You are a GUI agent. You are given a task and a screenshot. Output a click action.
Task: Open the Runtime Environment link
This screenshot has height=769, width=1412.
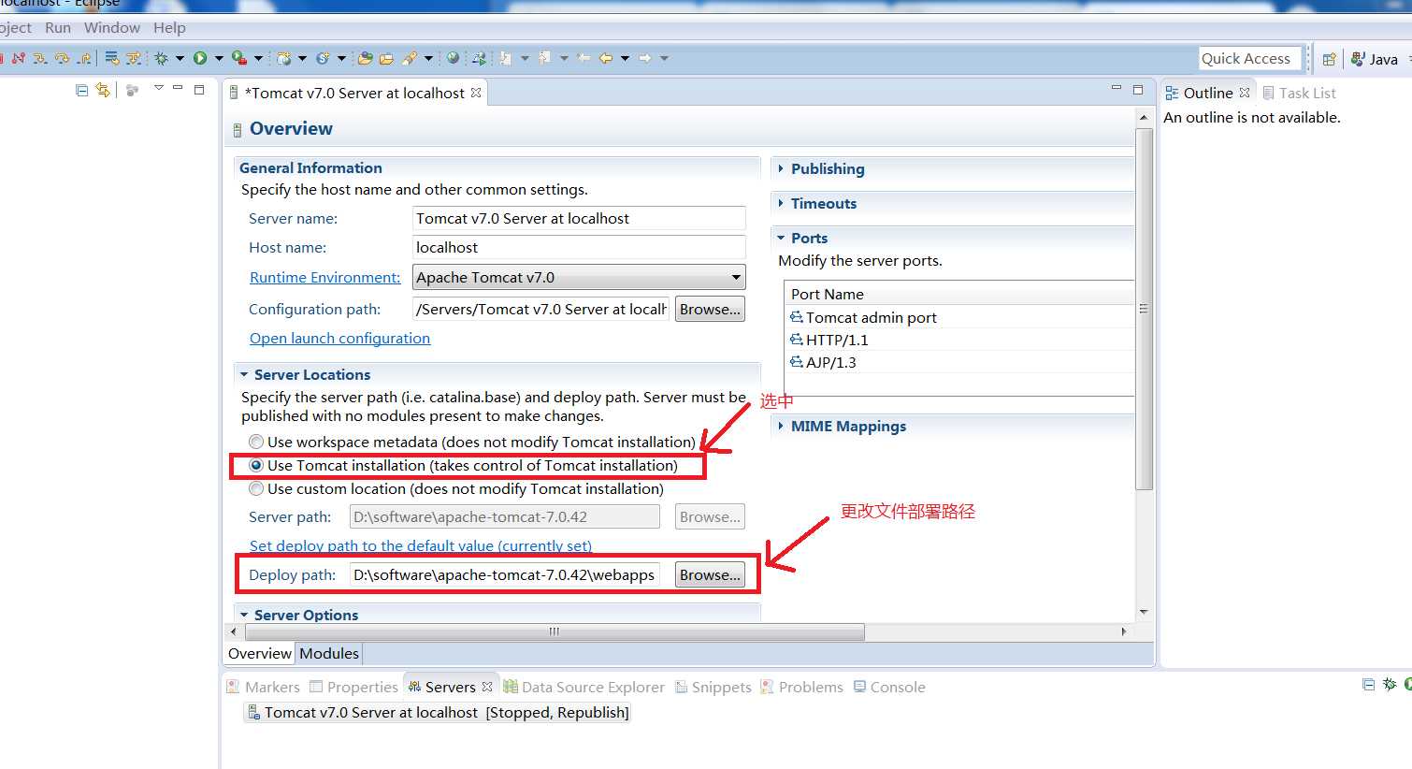(x=324, y=277)
